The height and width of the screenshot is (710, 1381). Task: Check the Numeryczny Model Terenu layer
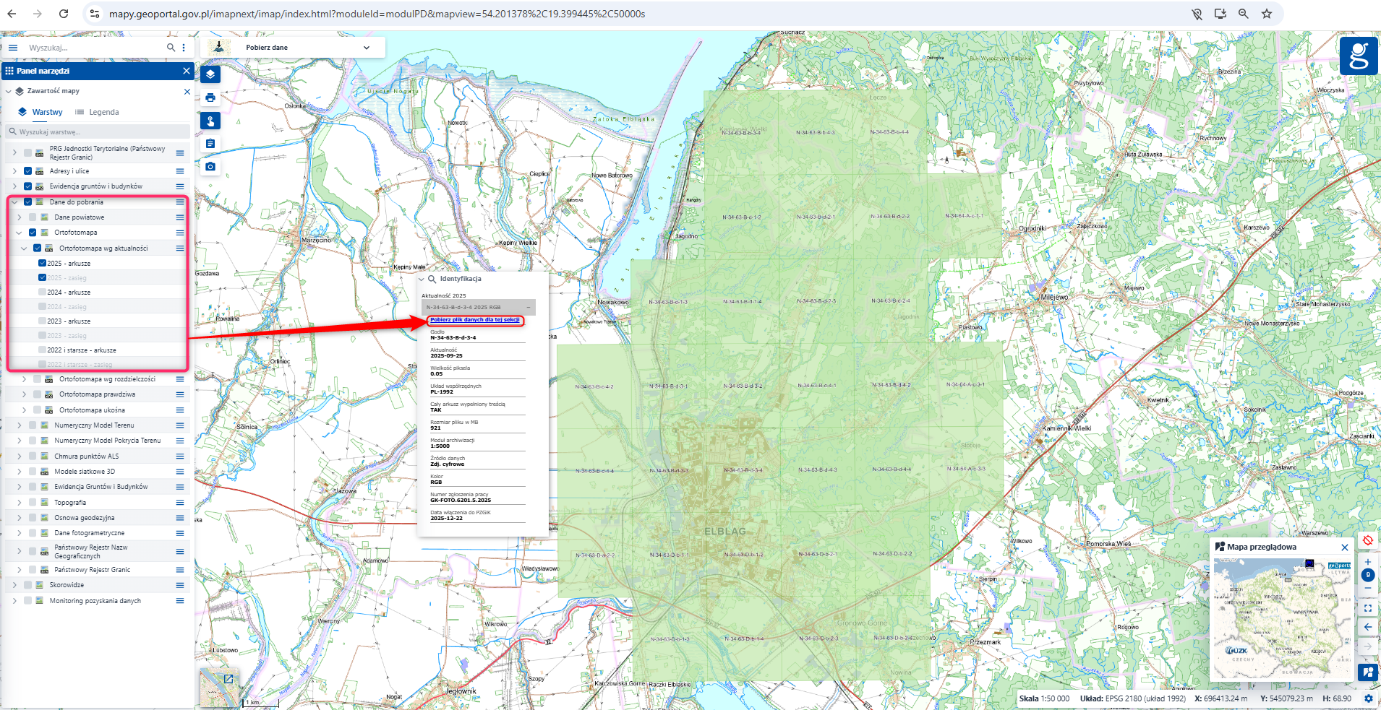(33, 425)
